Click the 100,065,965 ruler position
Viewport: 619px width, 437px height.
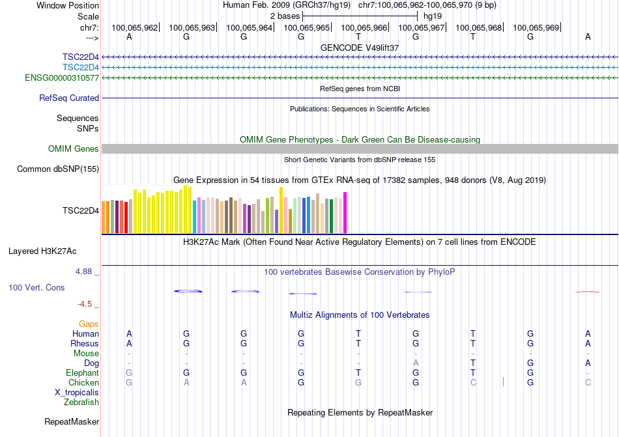(x=307, y=27)
